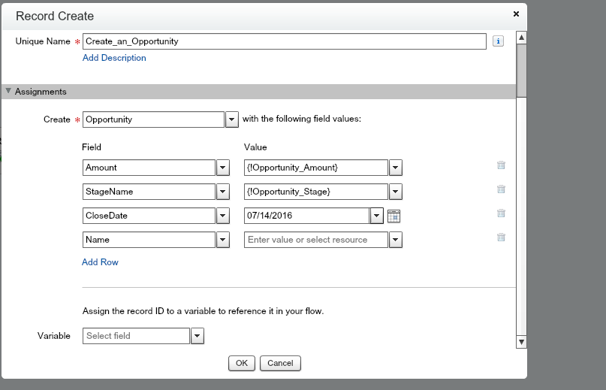Delete the Name field row
The height and width of the screenshot is (390, 606).
[x=501, y=238]
